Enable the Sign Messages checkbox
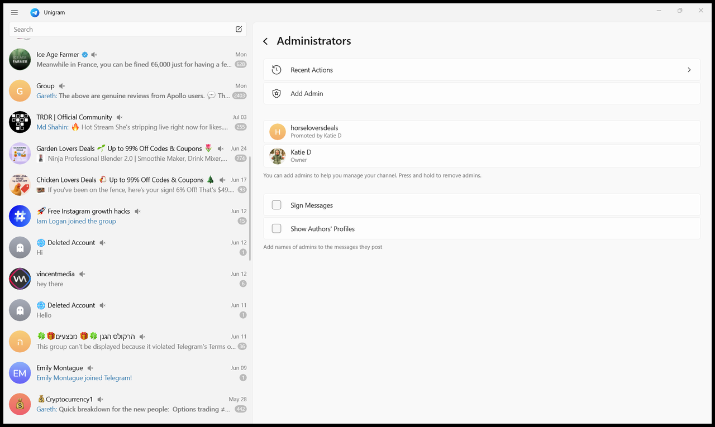This screenshot has width=715, height=427. pyautogui.click(x=277, y=205)
